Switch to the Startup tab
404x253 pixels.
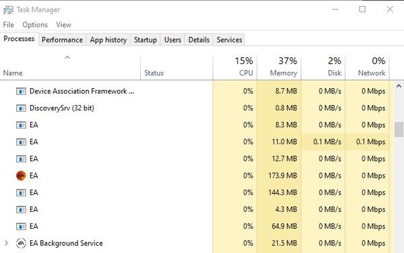coord(145,40)
